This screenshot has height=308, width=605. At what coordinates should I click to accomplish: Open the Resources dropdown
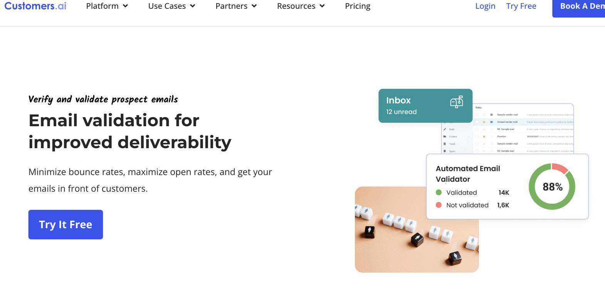(300, 6)
